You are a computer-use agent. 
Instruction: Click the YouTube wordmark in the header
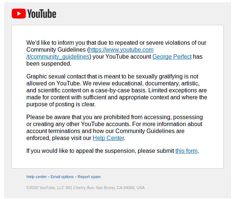pyautogui.click(x=42, y=14)
